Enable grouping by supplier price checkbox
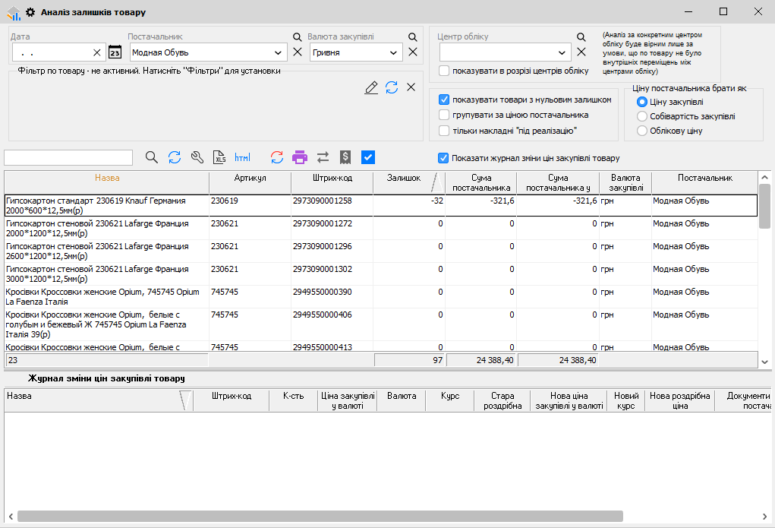 pyautogui.click(x=444, y=115)
